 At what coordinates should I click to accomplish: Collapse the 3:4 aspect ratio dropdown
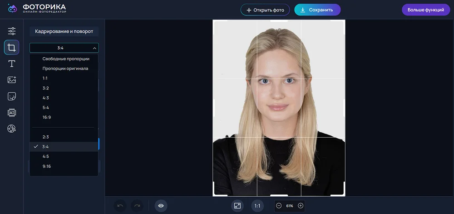click(x=64, y=48)
